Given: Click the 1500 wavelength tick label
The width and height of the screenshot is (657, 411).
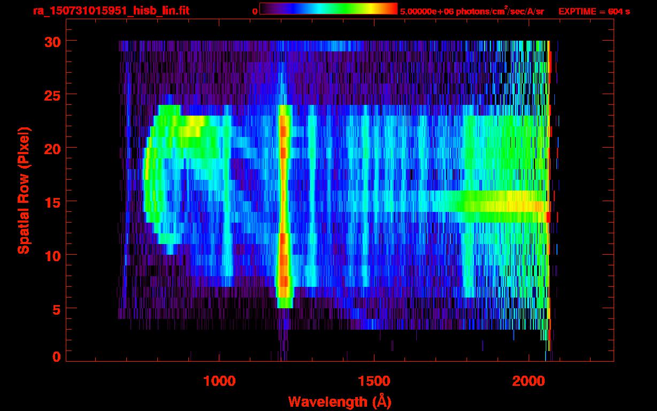Looking at the screenshot, I should (x=373, y=381).
